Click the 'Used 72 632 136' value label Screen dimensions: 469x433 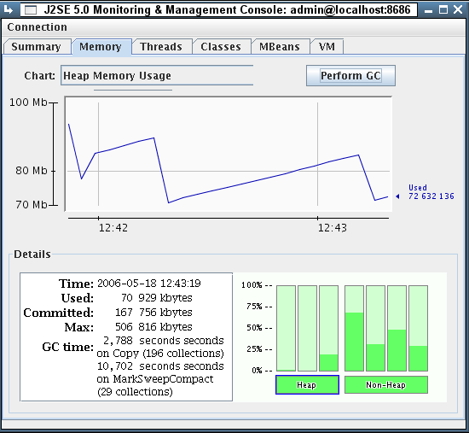point(431,192)
